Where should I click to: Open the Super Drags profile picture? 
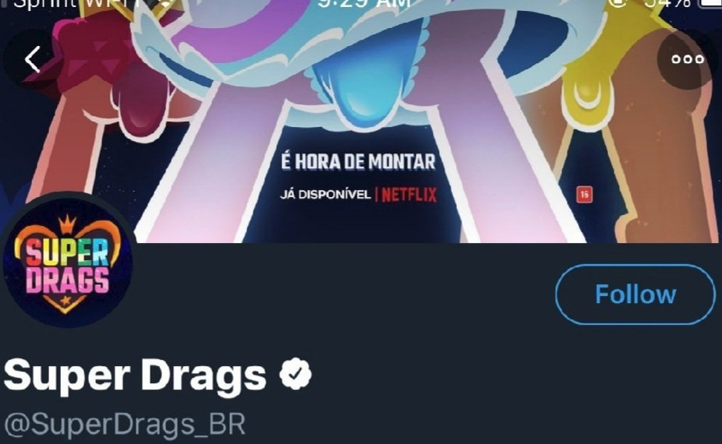[67, 261]
